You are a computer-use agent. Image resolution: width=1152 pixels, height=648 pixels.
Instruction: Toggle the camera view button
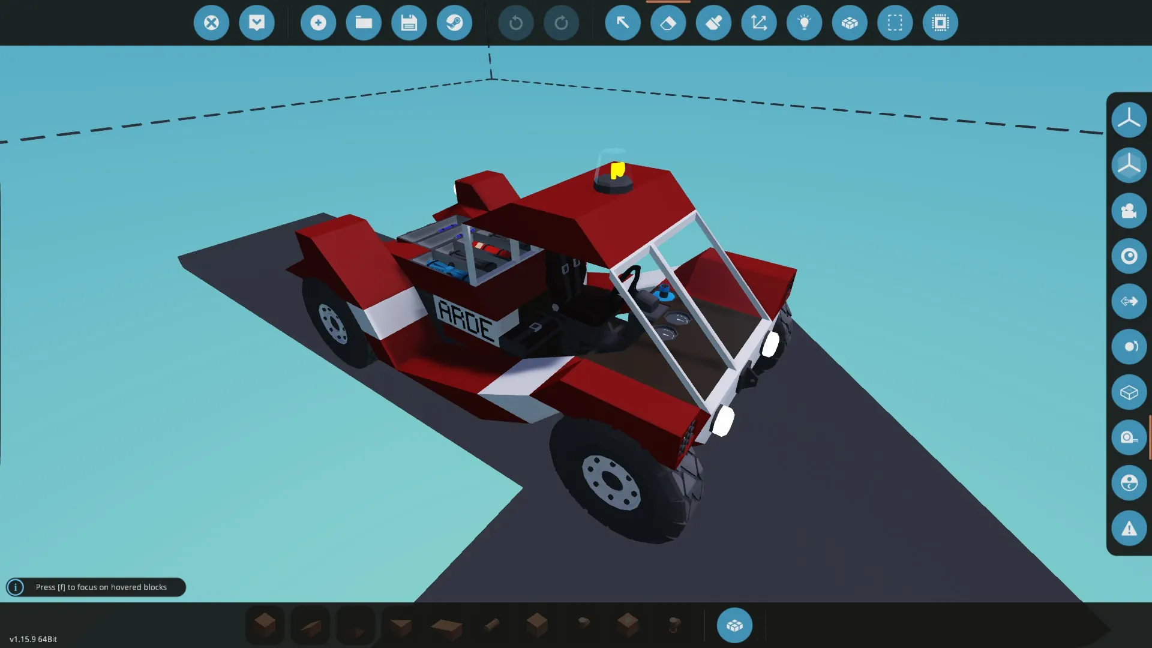click(x=1129, y=211)
